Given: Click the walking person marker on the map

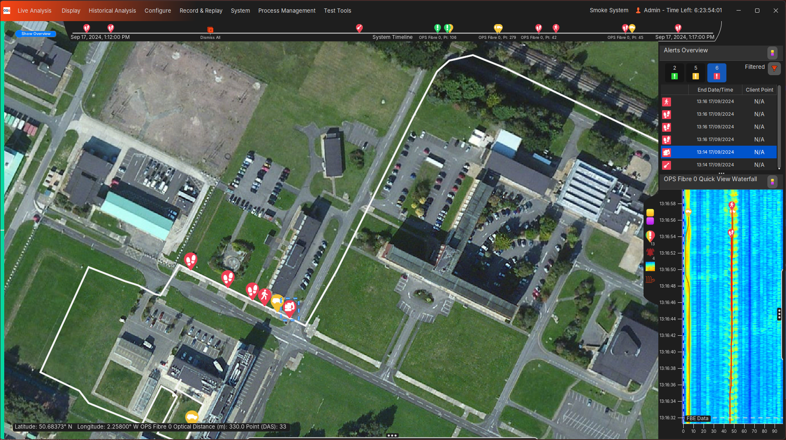Looking at the screenshot, I should tap(265, 295).
